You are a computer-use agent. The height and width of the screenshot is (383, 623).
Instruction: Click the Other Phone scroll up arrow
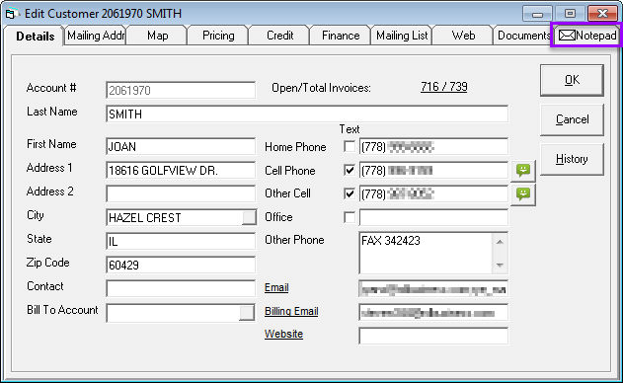tap(500, 242)
